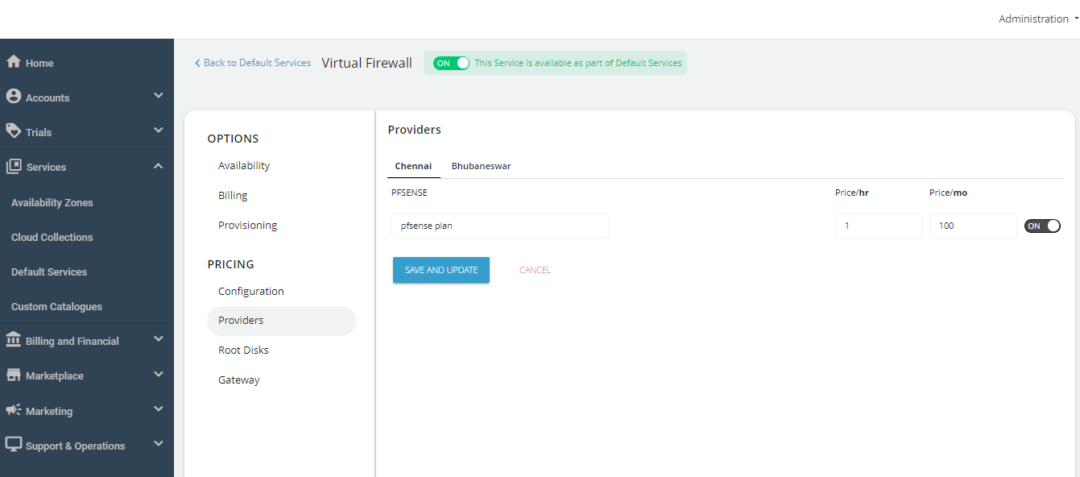Screen dimensions: 1080x477
Task: Turn off the Virtual Firewall service availability toggle
Action: (x=450, y=62)
